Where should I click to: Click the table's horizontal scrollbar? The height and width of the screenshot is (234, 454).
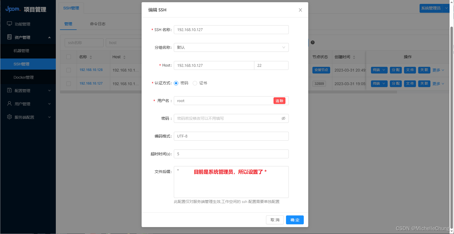229,92
